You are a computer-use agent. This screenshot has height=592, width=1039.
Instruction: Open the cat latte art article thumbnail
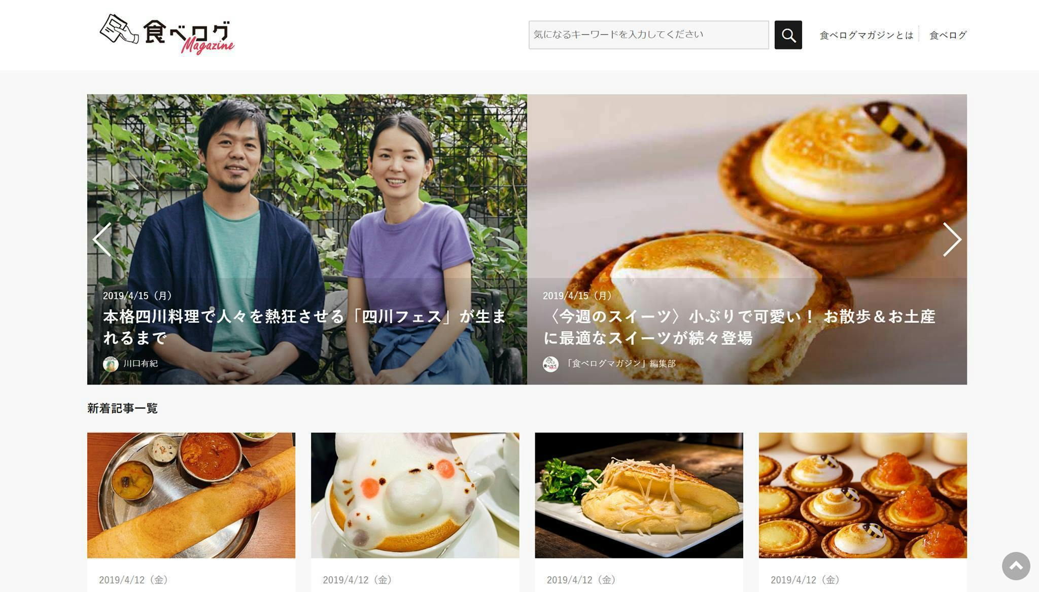(x=415, y=495)
